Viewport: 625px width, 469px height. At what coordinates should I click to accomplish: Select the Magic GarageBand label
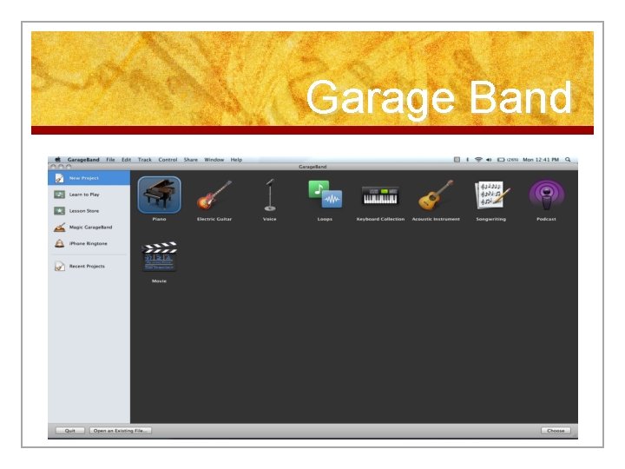point(90,228)
